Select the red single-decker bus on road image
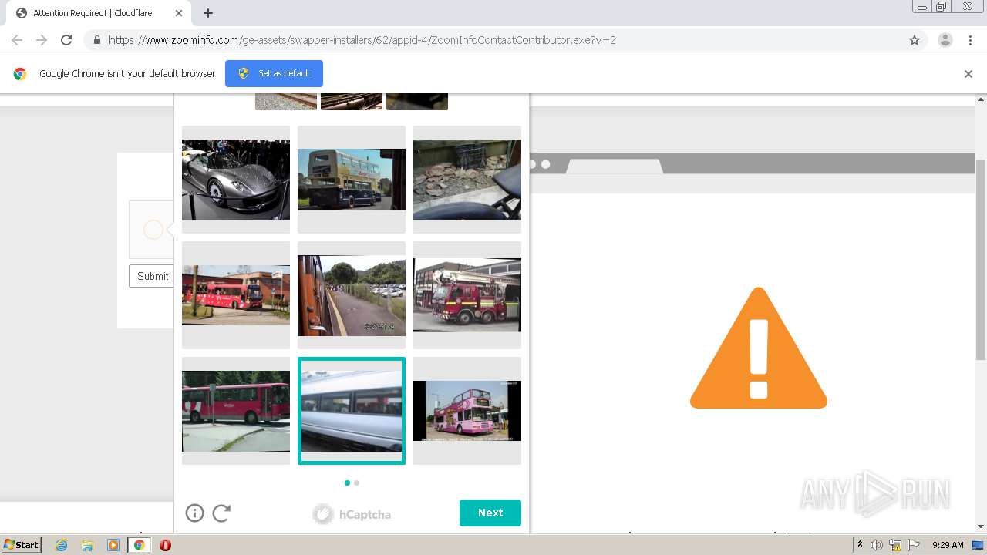The image size is (987, 555). (x=236, y=411)
